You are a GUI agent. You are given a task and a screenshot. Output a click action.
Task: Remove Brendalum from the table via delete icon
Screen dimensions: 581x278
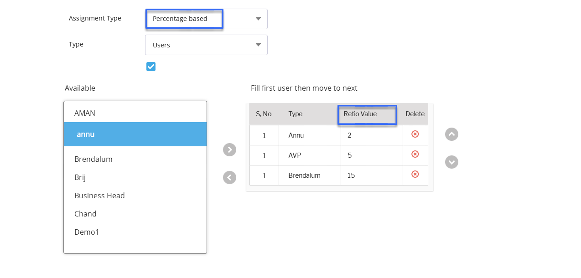point(415,174)
